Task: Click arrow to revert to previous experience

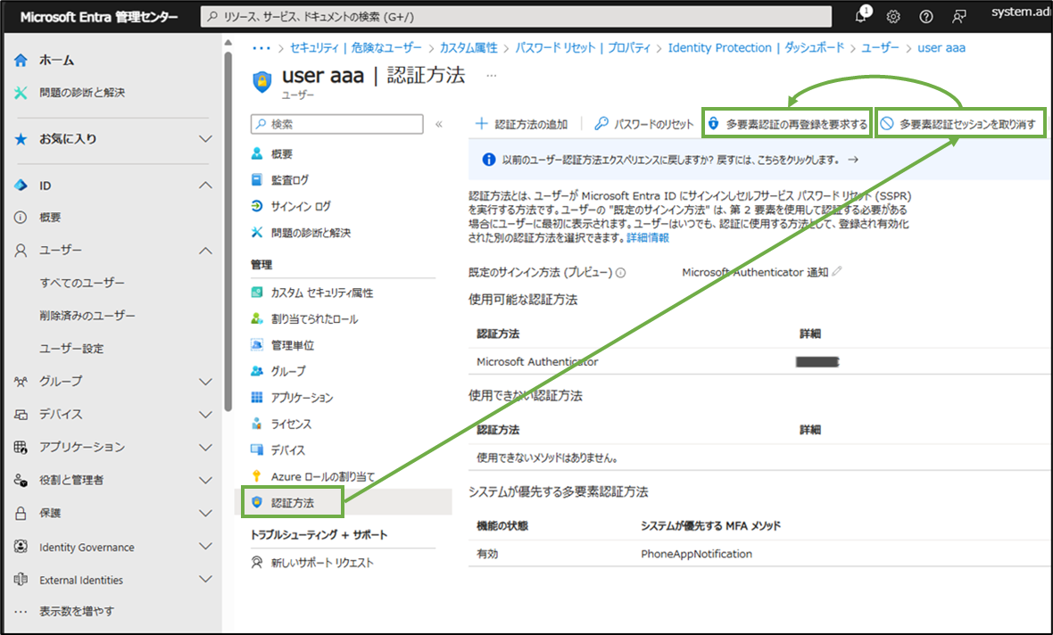Action: tap(853, 160)
